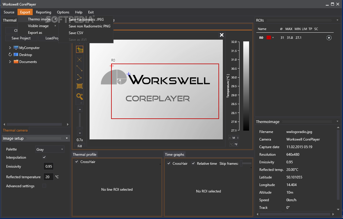This screenshot has height=219, width=343.
Task: Click Exit in the menu bar
Action: 91,12
